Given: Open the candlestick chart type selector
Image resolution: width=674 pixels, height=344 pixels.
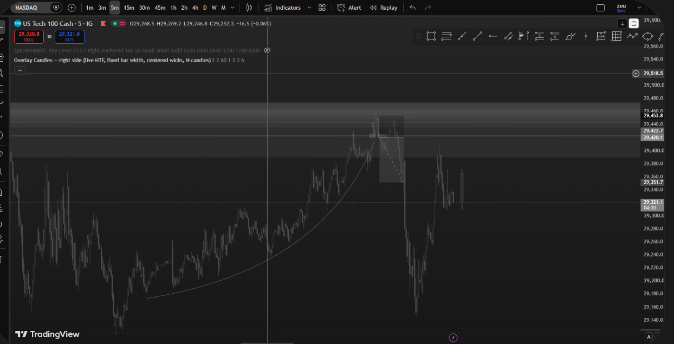Looking at the screenshot, I should point(249,8).
